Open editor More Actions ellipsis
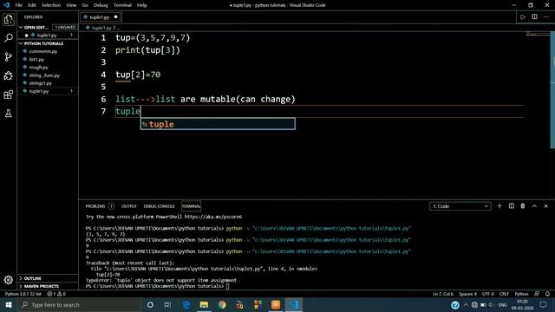The width and height of the screenshot is (555, 312). (x=545, y=17)
